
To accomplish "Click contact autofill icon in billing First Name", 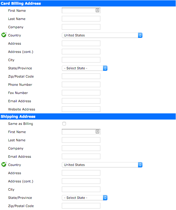I will pyautogui.click(x=97, y=10).
